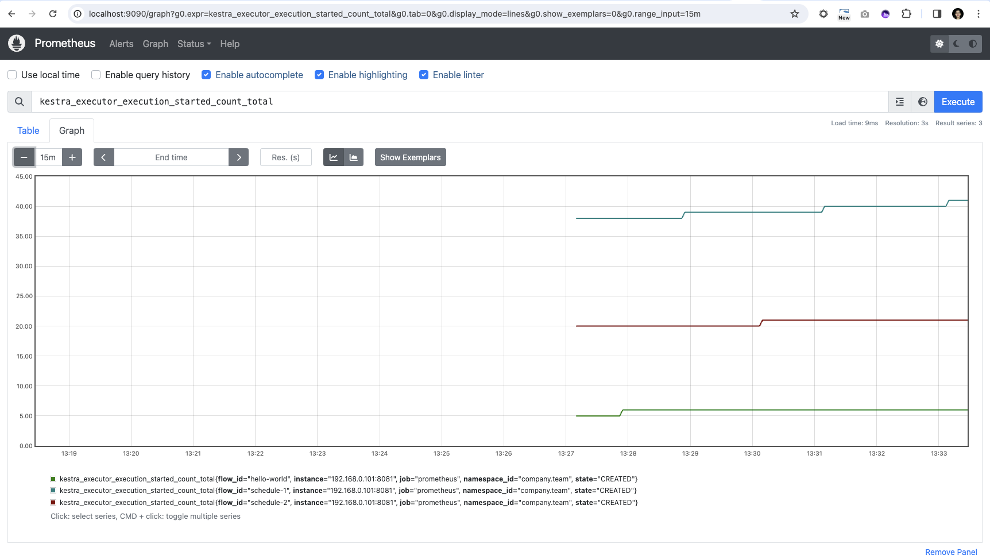The height and width of the screenshot is (559, 990).
Task: Select the unstacked line graph mode
Action: [334, 157]
